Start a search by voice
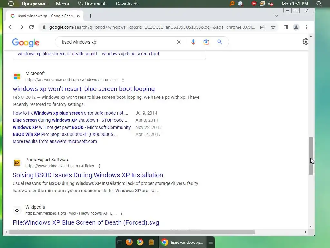Screen dimensions: 330x248 tap(193, 42)
